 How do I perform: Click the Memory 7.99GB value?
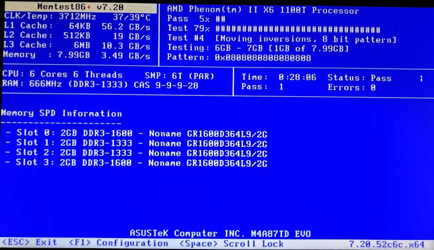coord(74,55)
